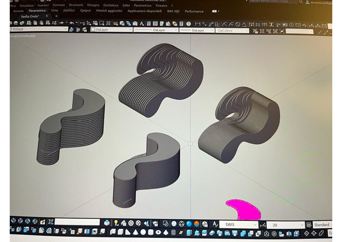Viewport: 342px width, 242px height.
Task: Click the table style icon beside Standard
Action: coord(309,225)
